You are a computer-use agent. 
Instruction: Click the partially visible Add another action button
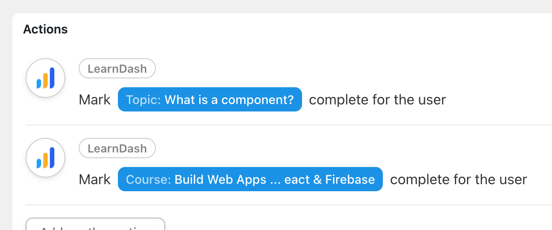[95, 224]
